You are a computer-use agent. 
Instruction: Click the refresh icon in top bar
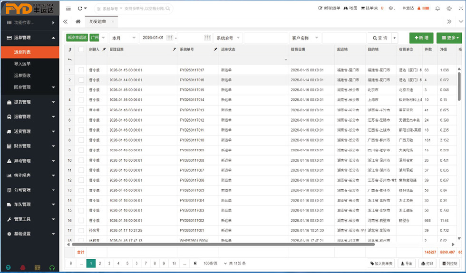point(80,8)
